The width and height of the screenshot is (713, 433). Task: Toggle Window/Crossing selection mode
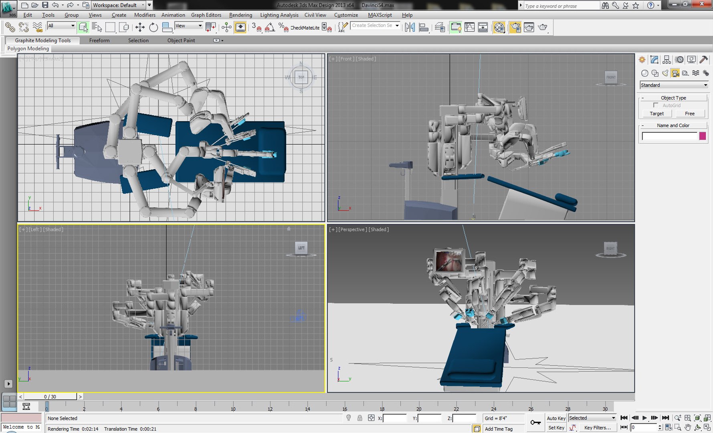[124, 27]
